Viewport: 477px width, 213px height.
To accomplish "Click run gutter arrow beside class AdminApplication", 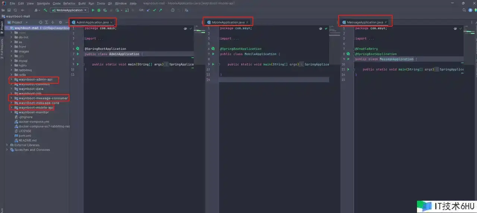I will click(x=78, y=54).
